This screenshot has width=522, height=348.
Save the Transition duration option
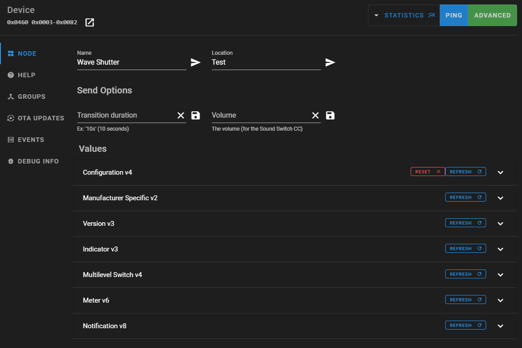coord(196,115)
